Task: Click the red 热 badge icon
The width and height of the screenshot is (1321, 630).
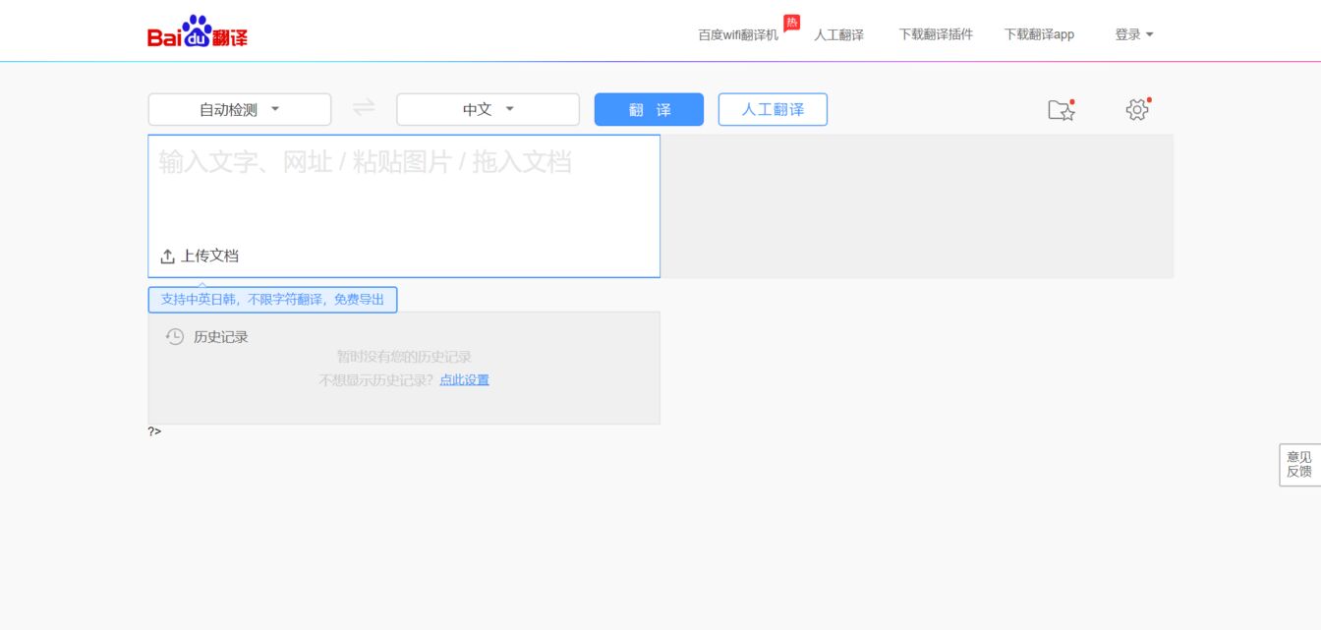Action: [x=791, y=23]
